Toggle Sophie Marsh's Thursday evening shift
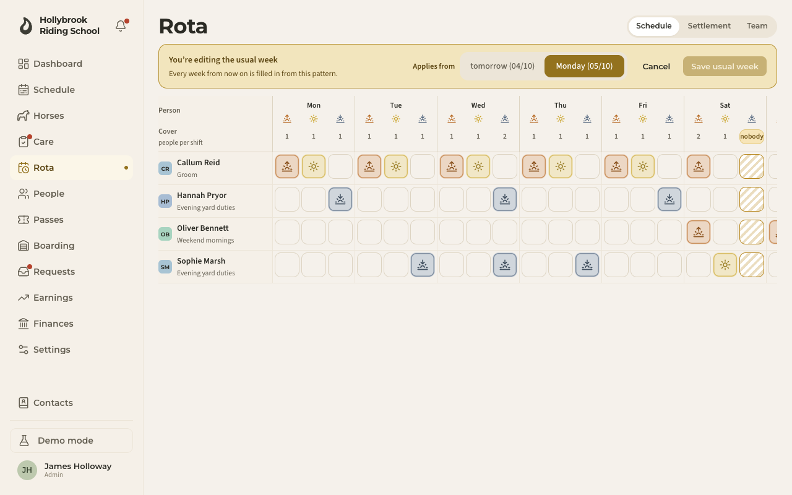The width and height of the screenshot is (792, 495). 587,265
